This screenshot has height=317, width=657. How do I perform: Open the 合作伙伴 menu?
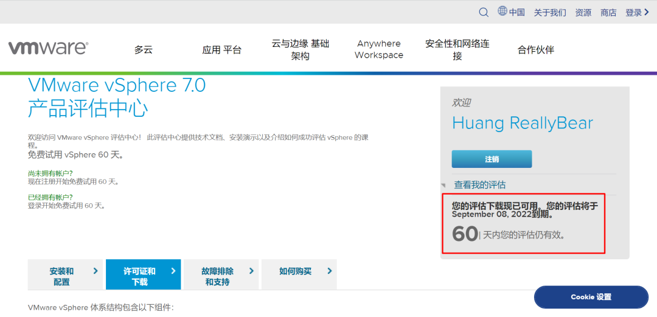[535, 50]
